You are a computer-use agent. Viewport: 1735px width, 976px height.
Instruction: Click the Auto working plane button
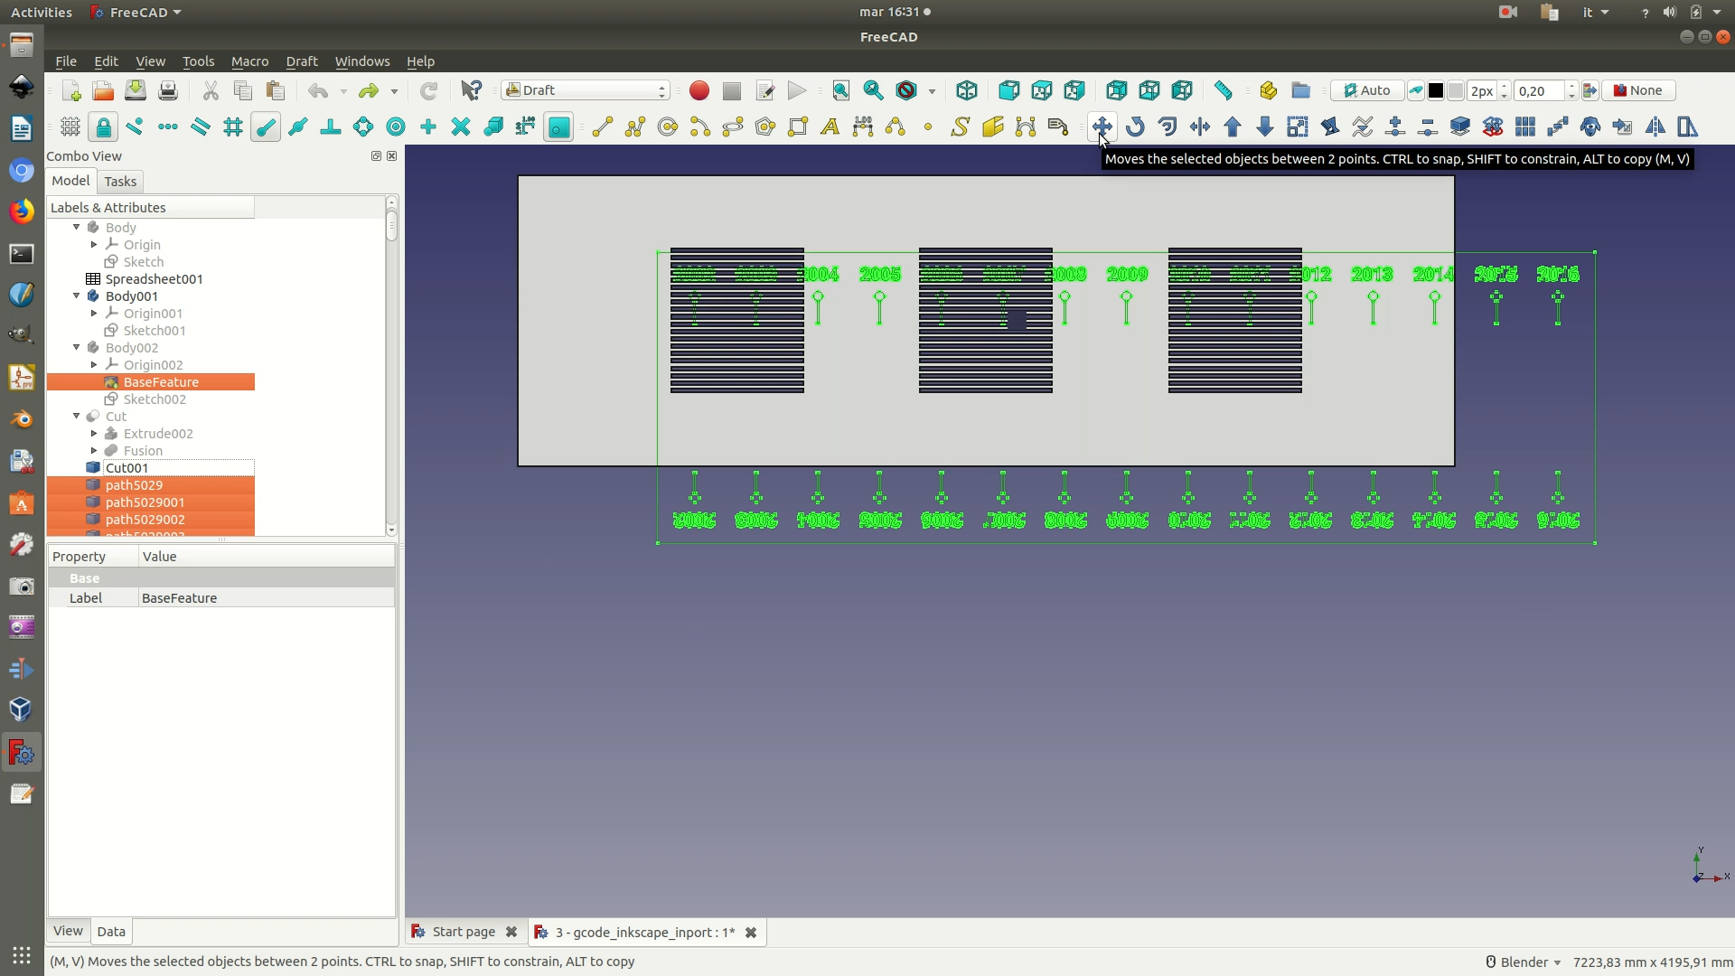click(1367, 90)
